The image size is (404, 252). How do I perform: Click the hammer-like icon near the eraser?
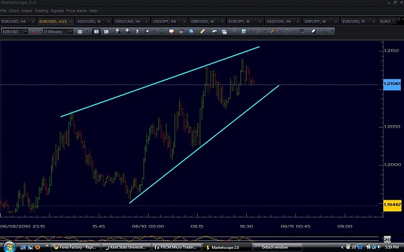click(302, 32)
